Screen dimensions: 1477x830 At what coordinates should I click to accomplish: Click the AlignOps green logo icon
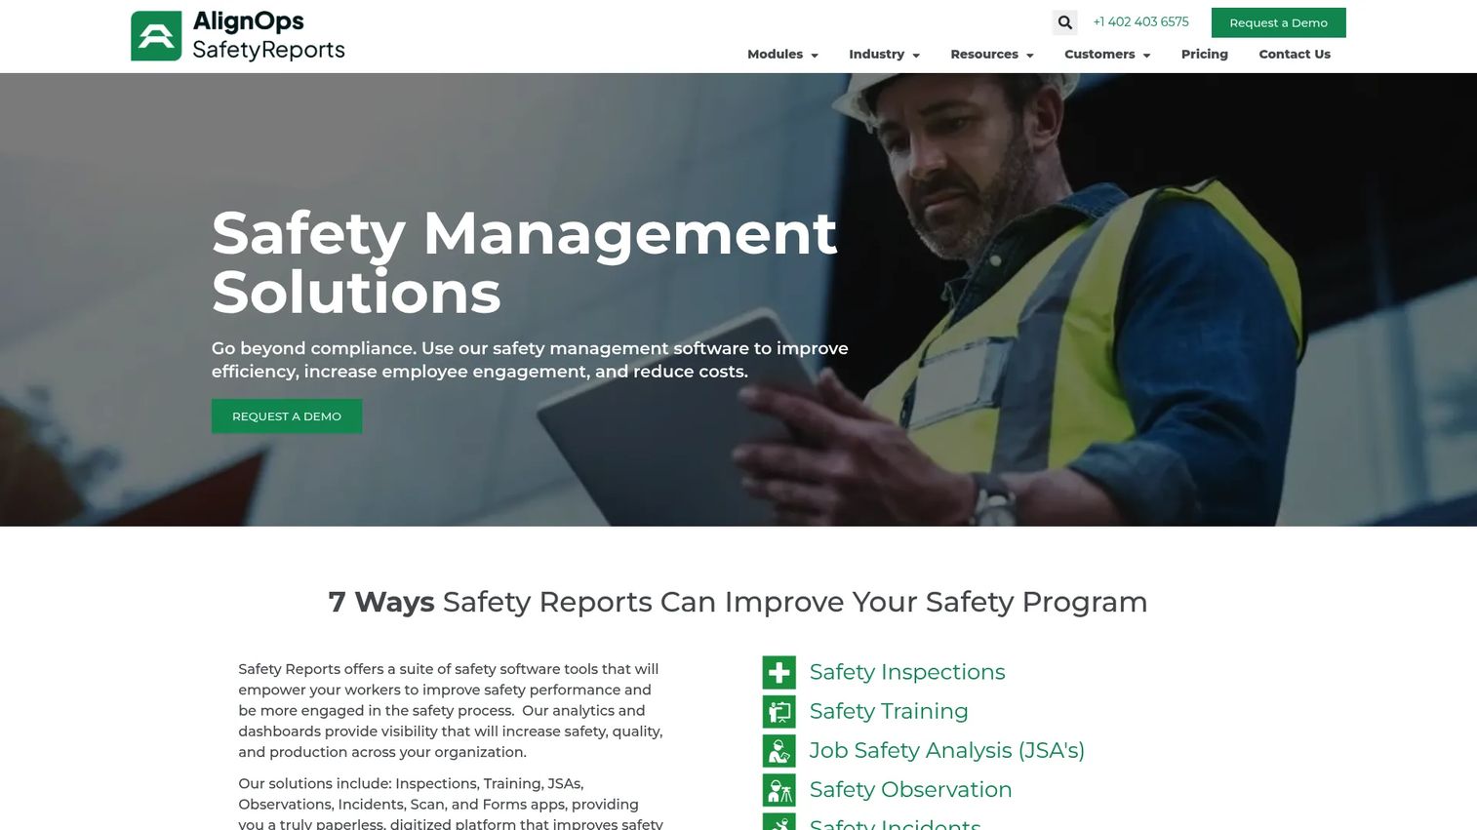[x=156, y=36]
